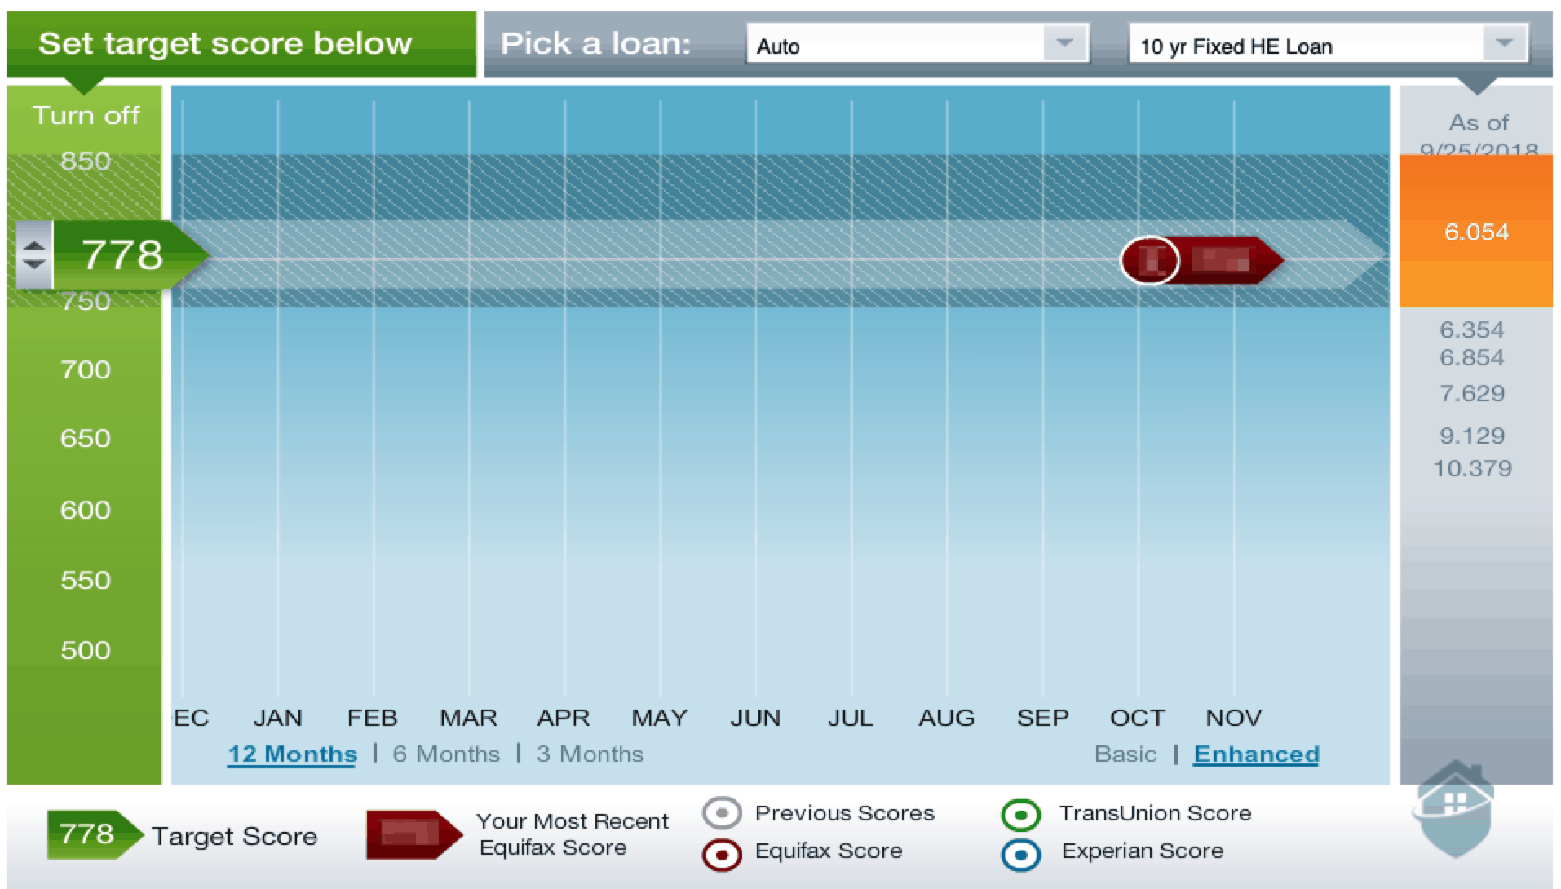Toggle the TransUnion Score radio button
This screenshot has height=889, width=1561.
[x=1020, y=814]
